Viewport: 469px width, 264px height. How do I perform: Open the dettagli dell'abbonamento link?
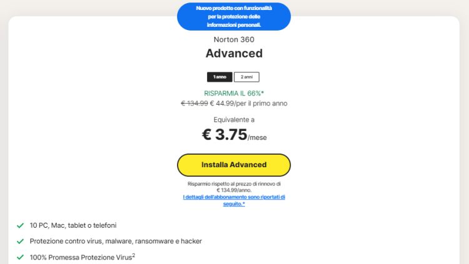click(234, 200)
